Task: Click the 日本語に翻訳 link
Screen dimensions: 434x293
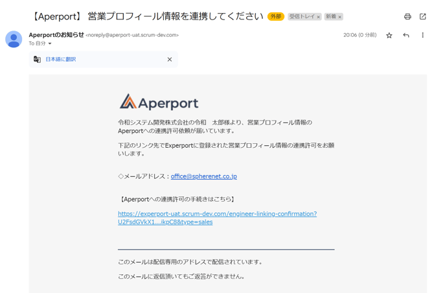Action: [x=61, y=59]
